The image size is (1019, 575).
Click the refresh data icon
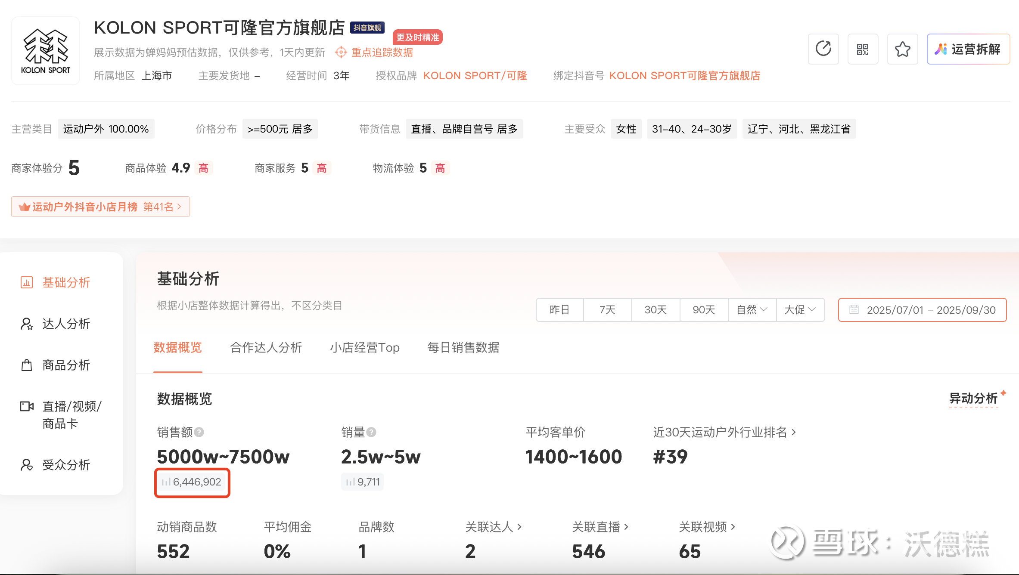pyautogui.click(x=823, y=49)
